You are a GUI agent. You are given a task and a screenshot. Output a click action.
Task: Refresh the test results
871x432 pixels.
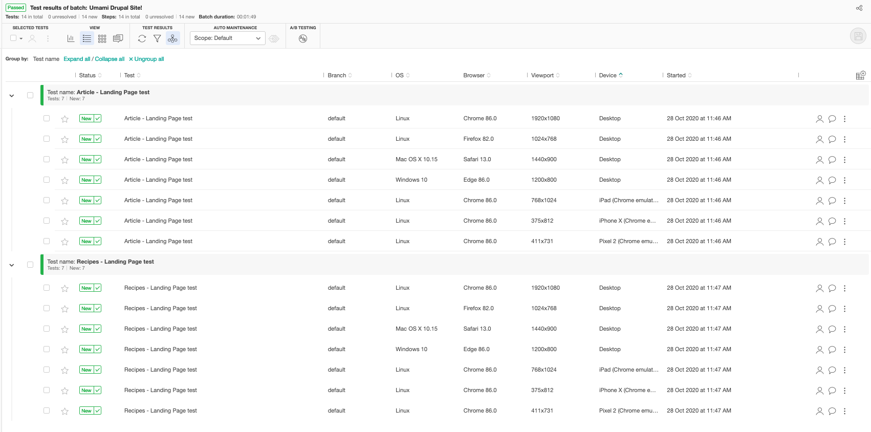(x=142, y=38)
